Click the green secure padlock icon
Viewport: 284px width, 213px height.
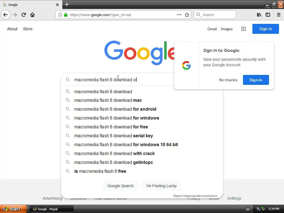point(66,15)
